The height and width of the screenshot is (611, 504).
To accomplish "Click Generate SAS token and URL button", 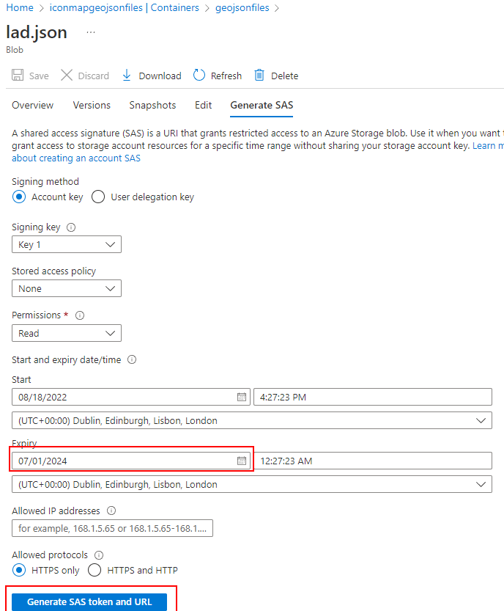I will tap(89, 601).
